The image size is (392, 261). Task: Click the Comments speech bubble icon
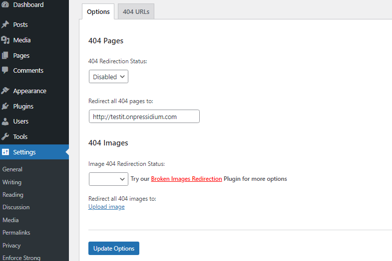pyautogui.click(x=5, y=70)
